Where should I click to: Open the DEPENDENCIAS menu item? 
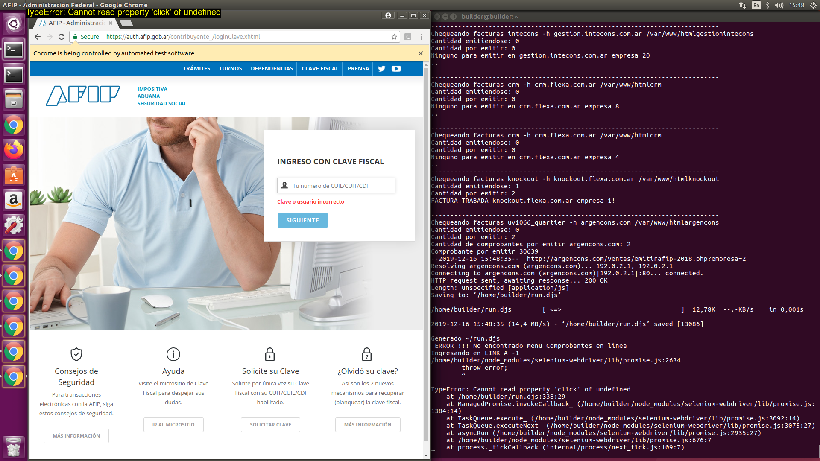(272, 69)
